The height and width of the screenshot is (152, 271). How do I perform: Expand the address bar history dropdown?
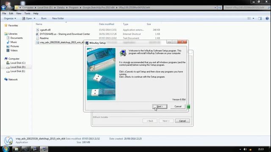[x=215, y=8]
